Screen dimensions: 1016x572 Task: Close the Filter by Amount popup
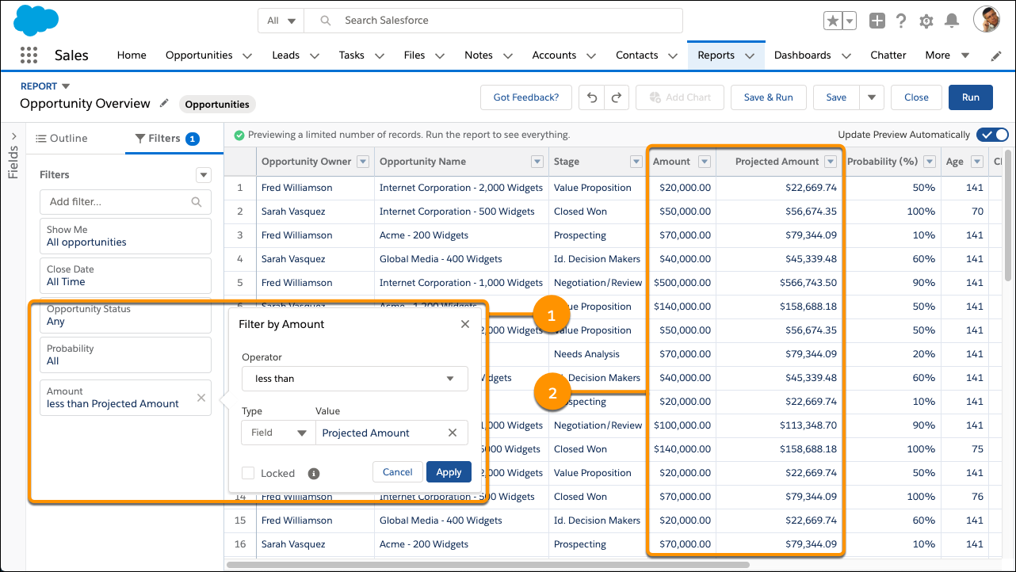point(465,324)
